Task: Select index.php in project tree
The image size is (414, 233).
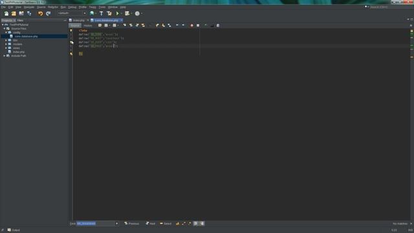Action: pos(19,52)
